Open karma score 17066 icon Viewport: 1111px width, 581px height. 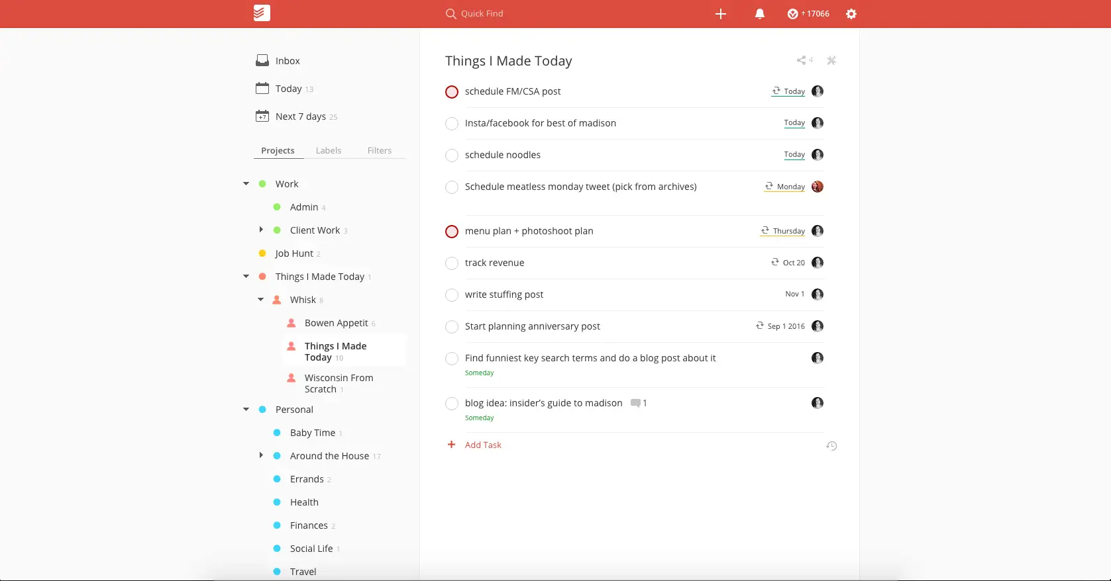pyautogui.click(x=793, y=14)
